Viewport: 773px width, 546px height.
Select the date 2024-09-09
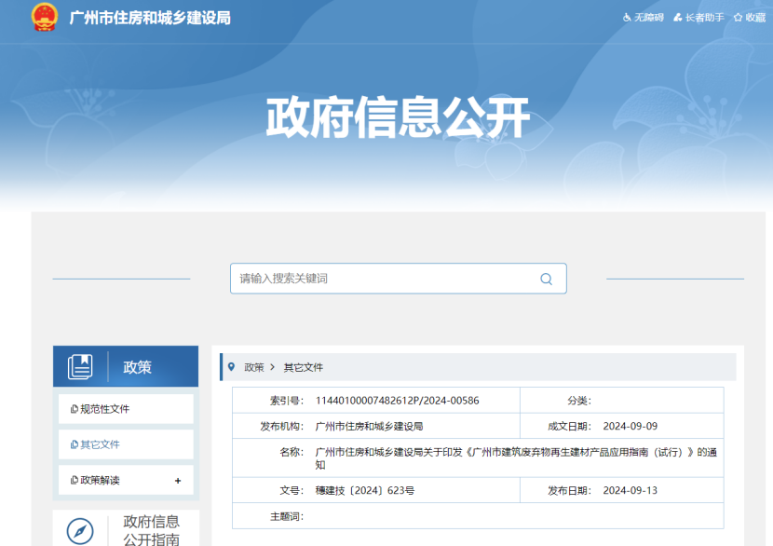630,426
